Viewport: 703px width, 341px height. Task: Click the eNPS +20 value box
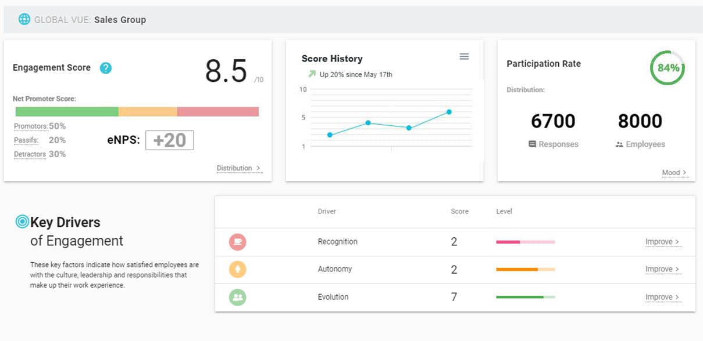tap(169, 140)
